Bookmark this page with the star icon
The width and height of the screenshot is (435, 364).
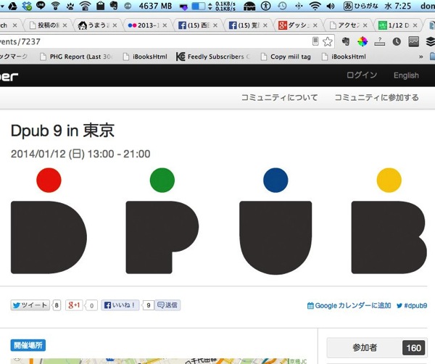pyautogui.click(x=328, y=41)
